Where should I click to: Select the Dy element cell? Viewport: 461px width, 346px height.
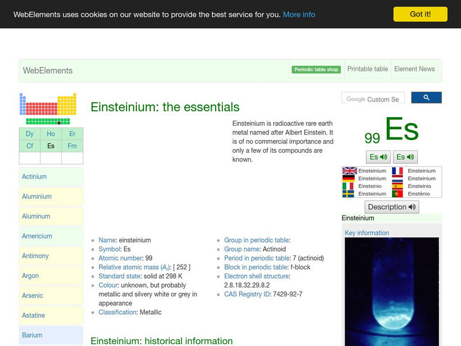pos(30,134)
